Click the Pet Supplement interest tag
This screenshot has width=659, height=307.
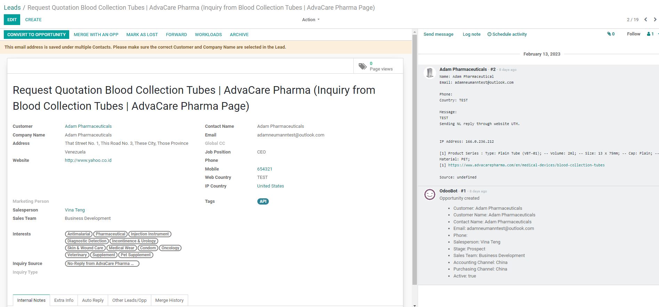[136, 255]
